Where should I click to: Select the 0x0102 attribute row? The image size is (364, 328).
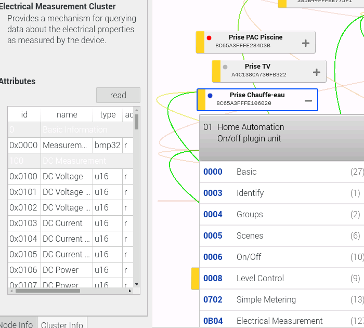pyautogui.click(x=71, y=208)
